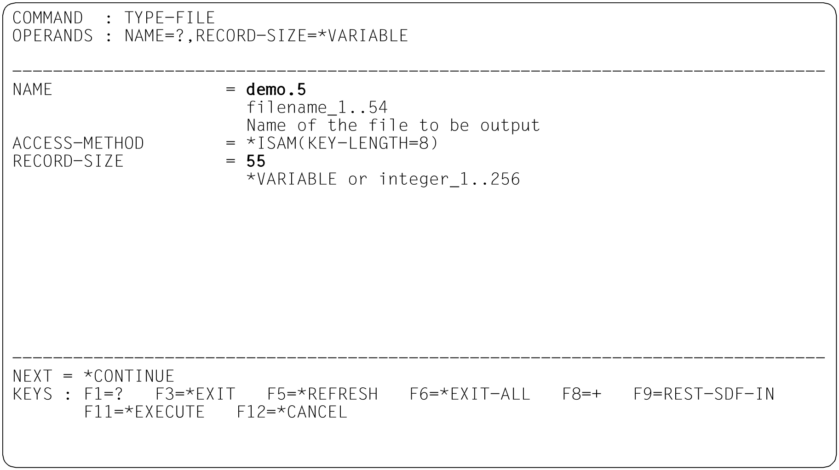Click the NAME operand label
This screenshot has height=470, width=839.
32,90
